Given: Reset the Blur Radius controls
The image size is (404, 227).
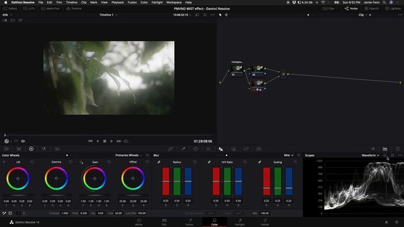Looking at the screenshot, I should coord(195,162).
